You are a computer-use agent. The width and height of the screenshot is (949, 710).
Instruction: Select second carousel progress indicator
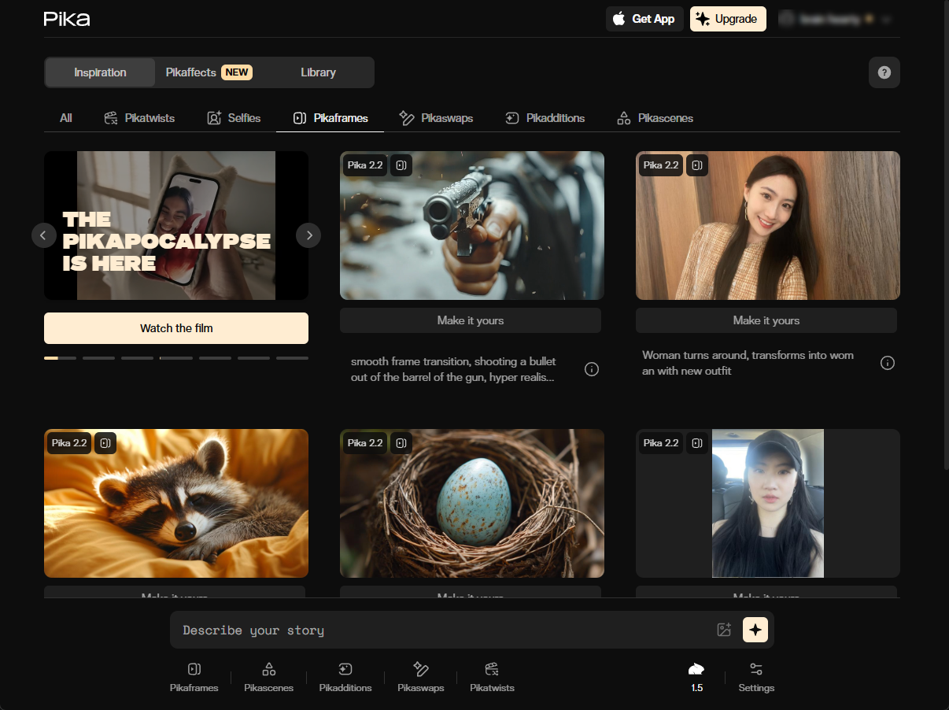tap(98, 358)
